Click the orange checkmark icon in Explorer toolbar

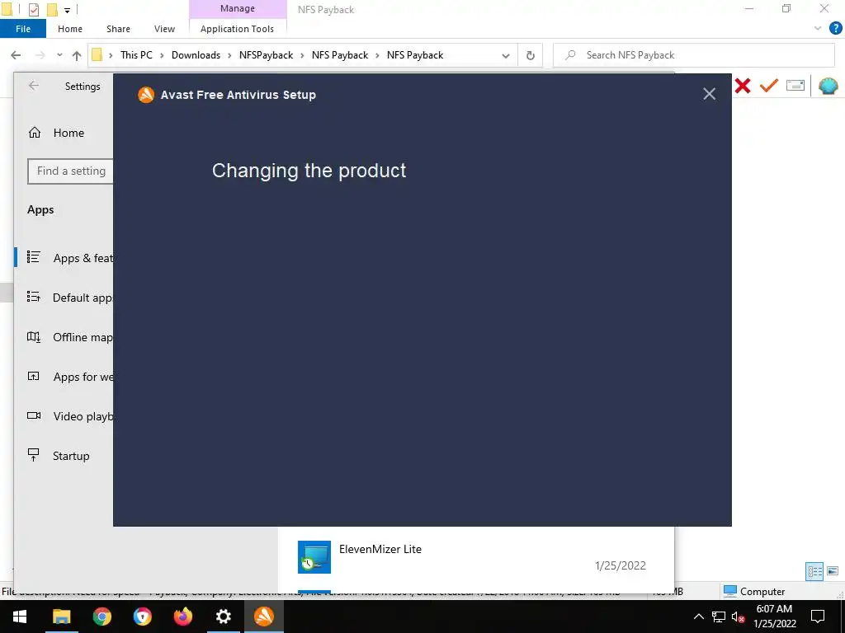click(769, 86)
